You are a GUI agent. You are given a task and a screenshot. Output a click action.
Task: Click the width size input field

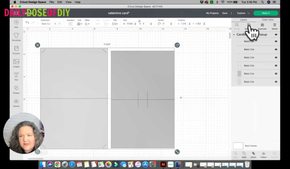pyautogui.click(x=130, y=24)
